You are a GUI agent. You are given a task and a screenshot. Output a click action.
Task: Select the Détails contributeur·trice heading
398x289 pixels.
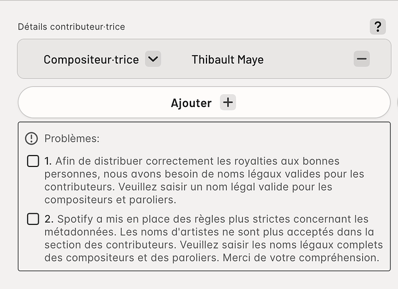(x=71, y=27)
